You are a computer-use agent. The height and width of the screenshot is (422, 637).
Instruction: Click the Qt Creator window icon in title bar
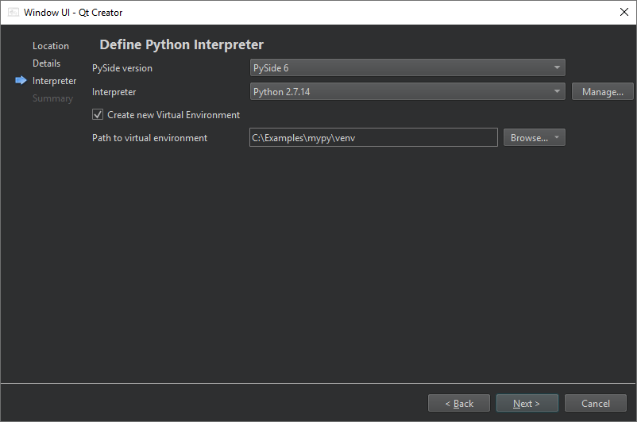[14, 13]
